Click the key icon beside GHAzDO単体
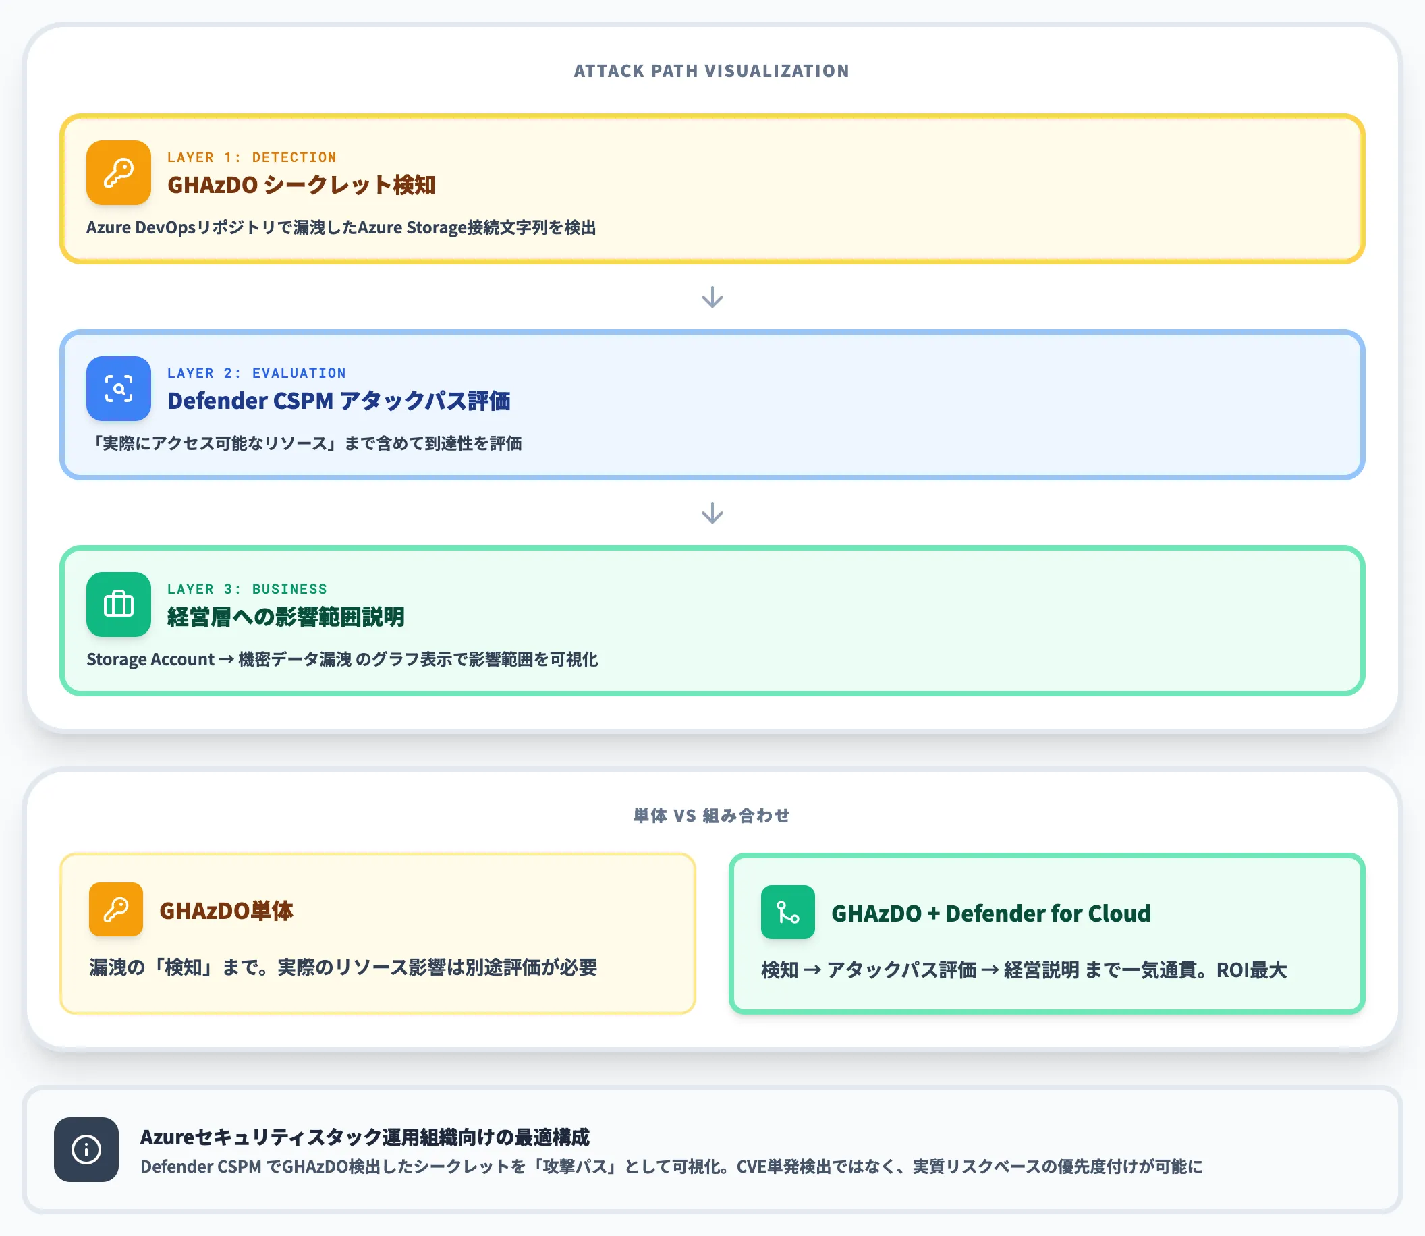The width and height of the screenshot is (1425, 1236). click(116, 909)
